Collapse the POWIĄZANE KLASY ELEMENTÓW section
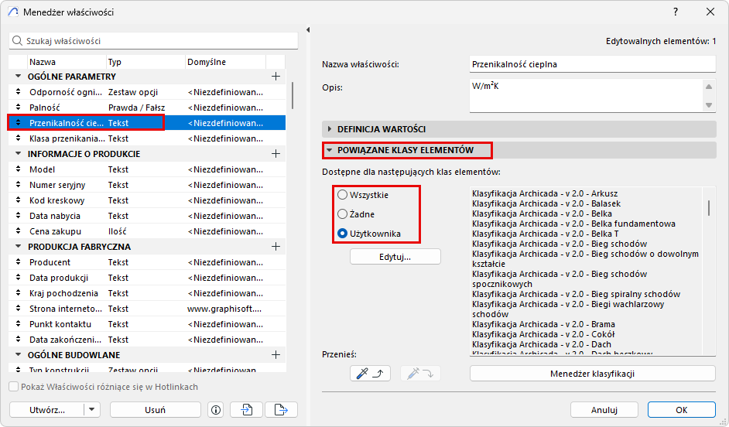Image resolution: width=729 pixels, height=427 pixels. tap(330, 150)
